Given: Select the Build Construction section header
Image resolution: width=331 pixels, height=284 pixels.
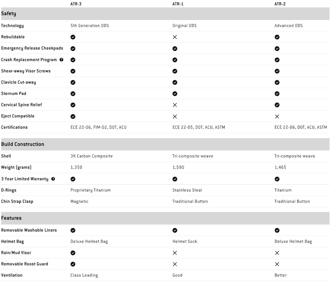Looking at the screenshot, I should click(165, 144).
